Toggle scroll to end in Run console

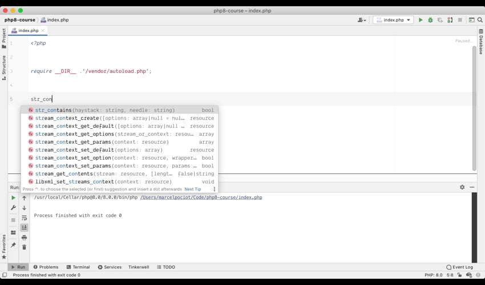(24, 227)
